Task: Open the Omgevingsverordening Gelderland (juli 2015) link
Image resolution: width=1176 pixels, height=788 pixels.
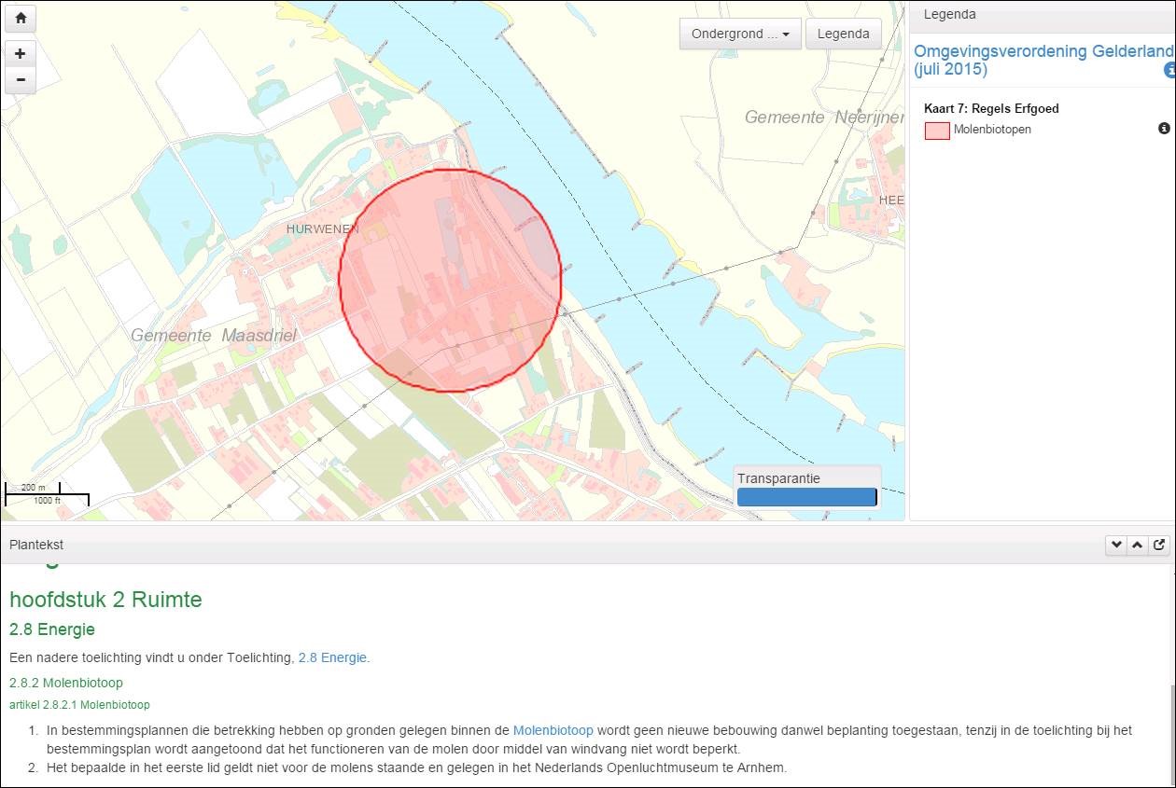Action: pos(1036,60)
